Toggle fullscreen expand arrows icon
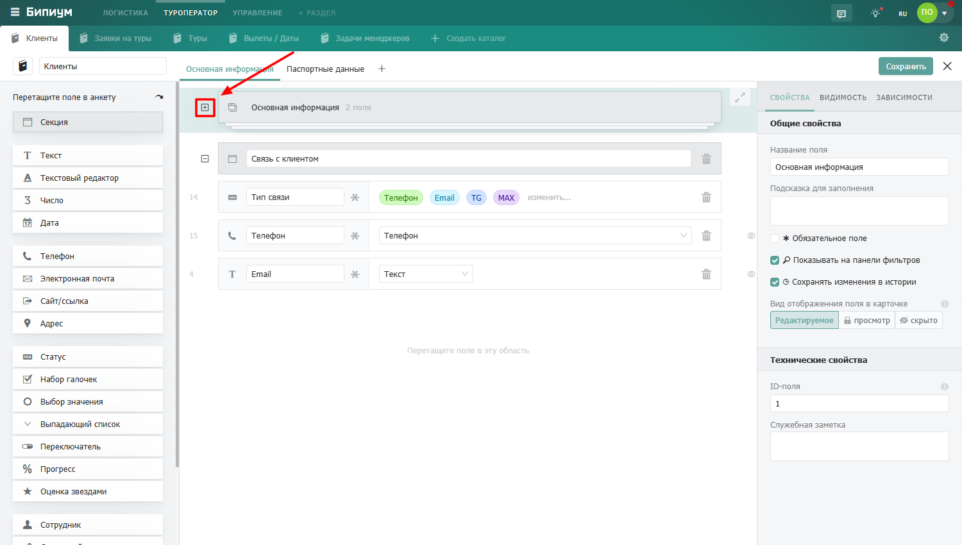 pyautogui.click(x=740, y=97)
